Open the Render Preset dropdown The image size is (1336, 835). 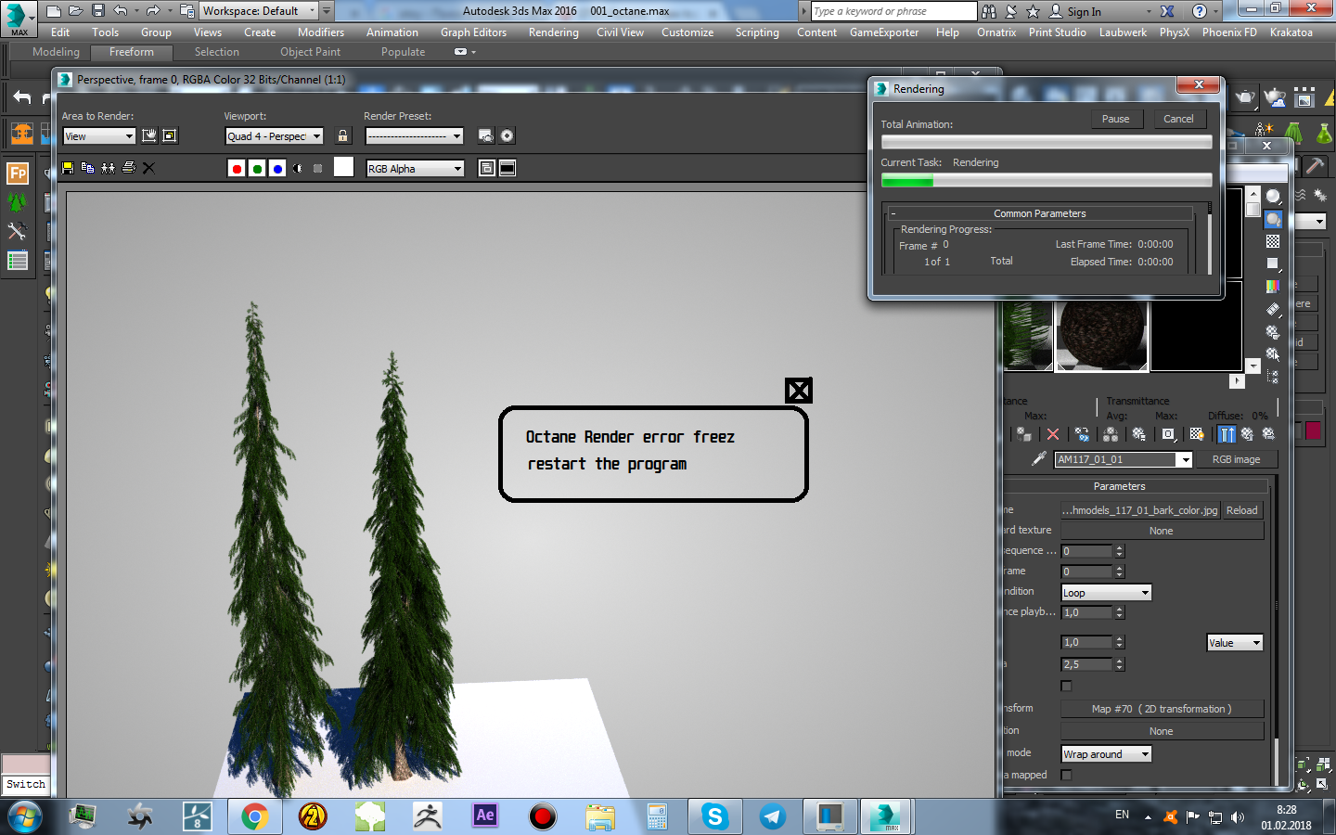(414, 136)
